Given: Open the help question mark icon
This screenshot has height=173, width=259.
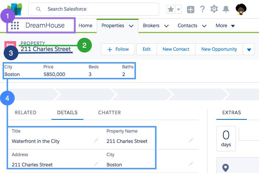Looking at the screenshot, I should pyautogui.click(x=202, y=9).
